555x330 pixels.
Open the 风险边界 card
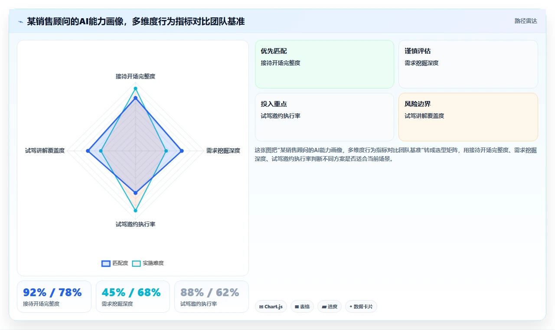pos(468,117)
